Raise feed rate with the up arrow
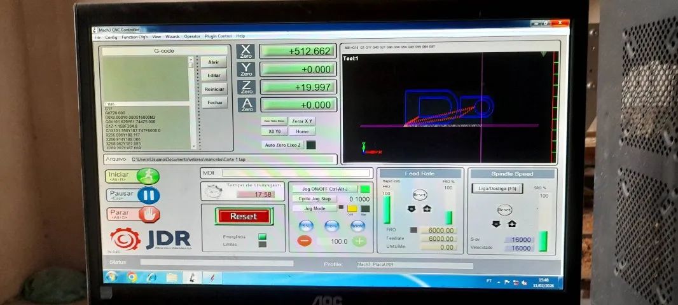The width and height of the screenshot is (678, 305). click(427, 208)
